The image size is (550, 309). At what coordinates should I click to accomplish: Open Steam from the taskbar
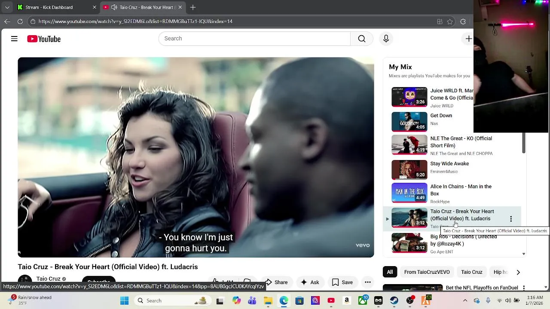click(394, 301)
